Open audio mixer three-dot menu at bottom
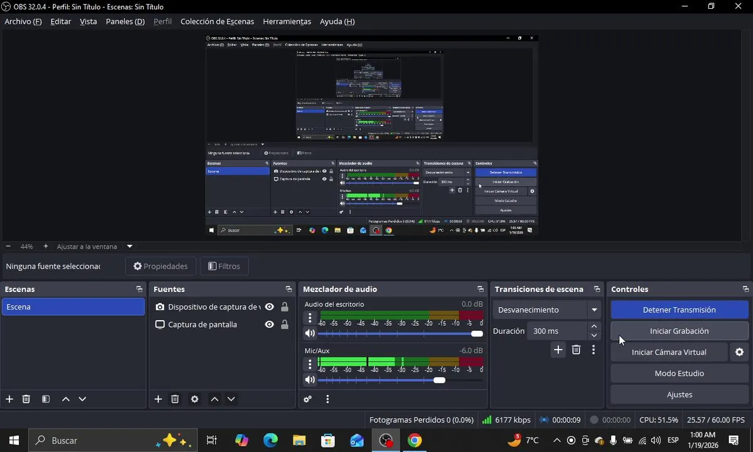 (328, 399)
